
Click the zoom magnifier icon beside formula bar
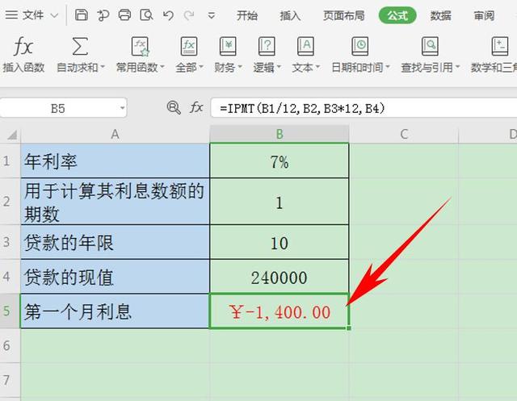[174, 107]
